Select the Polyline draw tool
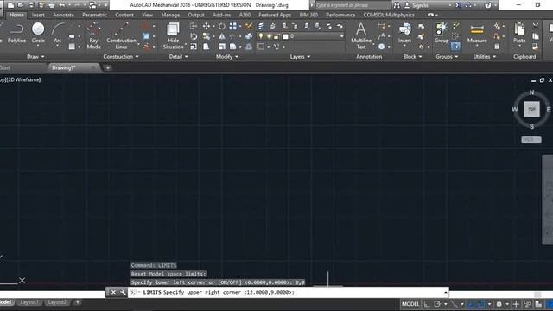Screen dimensions: 553x311 click(x=16, y=34)
